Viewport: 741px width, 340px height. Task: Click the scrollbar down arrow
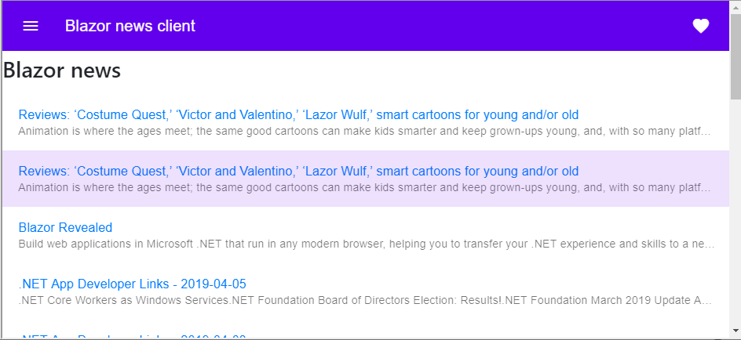(x=736, y=330)
